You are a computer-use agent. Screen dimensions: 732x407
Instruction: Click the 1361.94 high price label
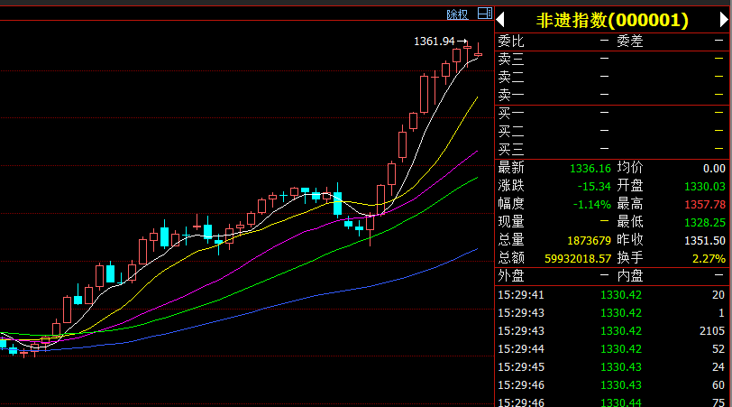click(435, 42)
